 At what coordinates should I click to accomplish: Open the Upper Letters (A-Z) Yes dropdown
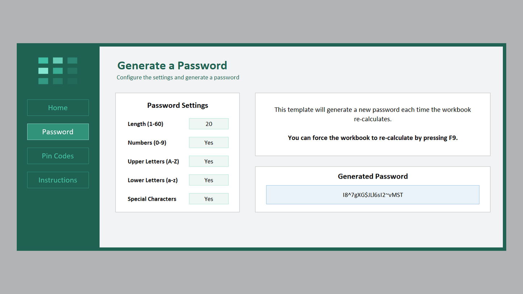(x=209, y=161)
